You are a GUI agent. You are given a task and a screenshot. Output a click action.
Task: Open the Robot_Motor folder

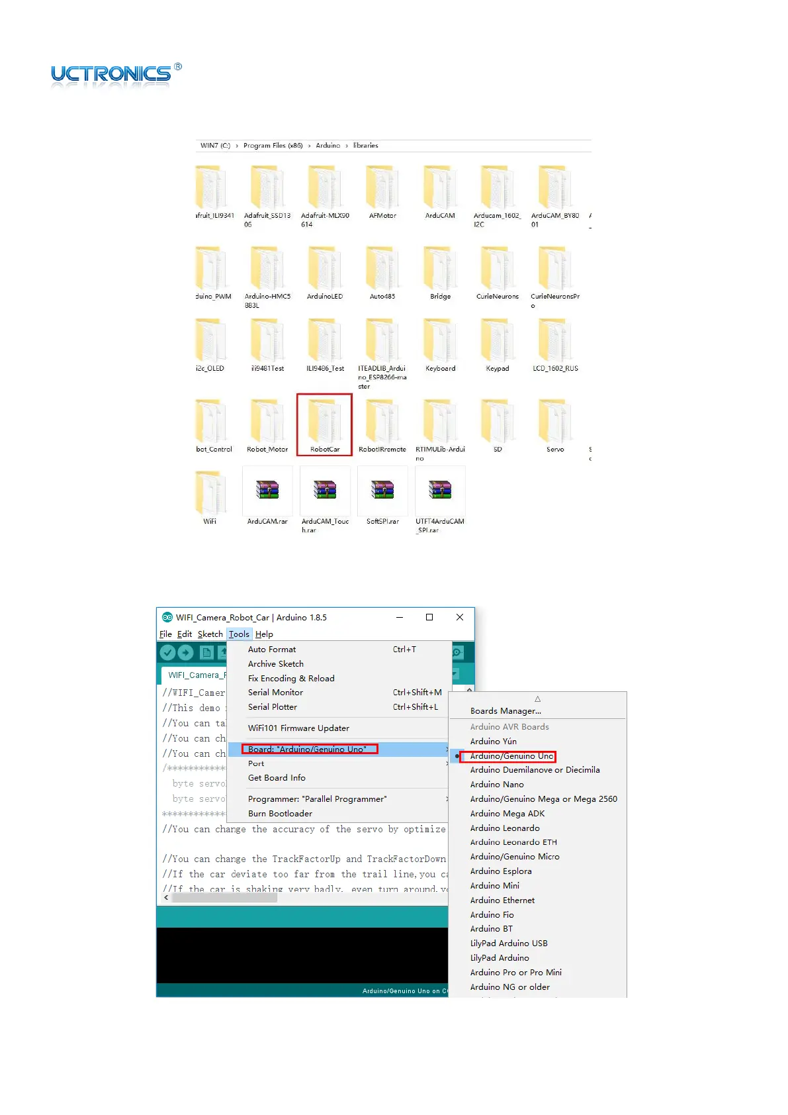click(267, 425)
